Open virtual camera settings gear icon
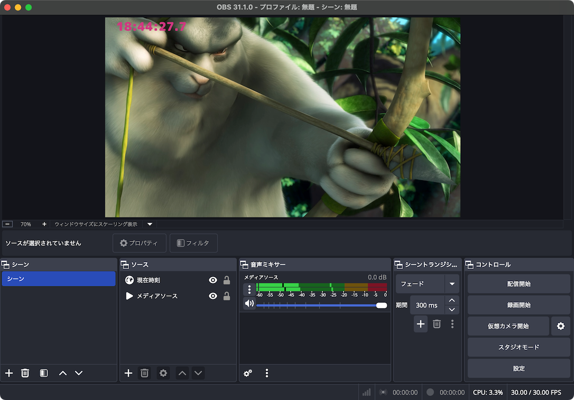574x400 pixels. (x=561, y=326)
